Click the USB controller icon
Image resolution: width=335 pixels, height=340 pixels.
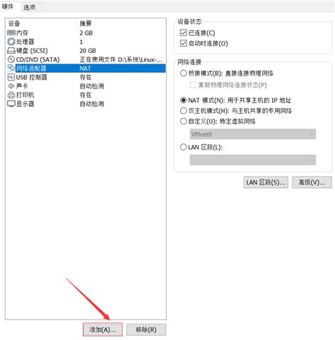tap(11, 77)
